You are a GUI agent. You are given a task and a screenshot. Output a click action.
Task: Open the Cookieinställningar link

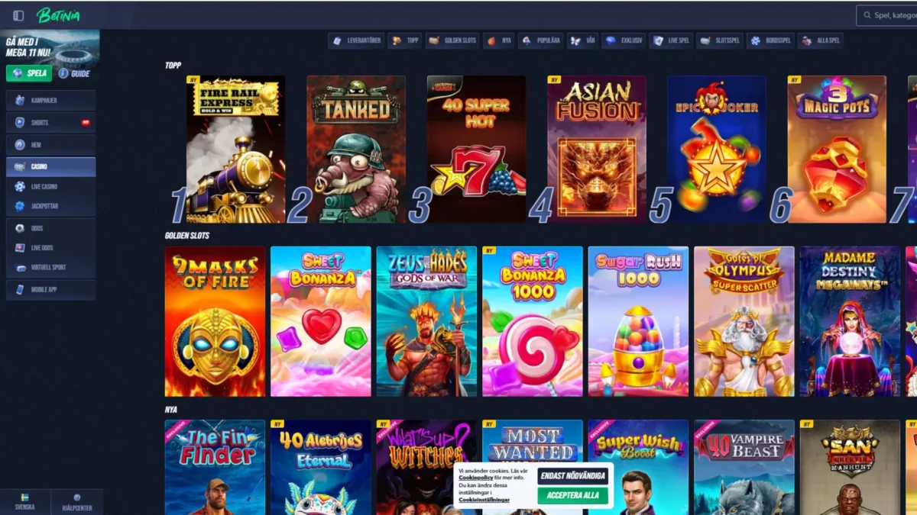point(484,500)
